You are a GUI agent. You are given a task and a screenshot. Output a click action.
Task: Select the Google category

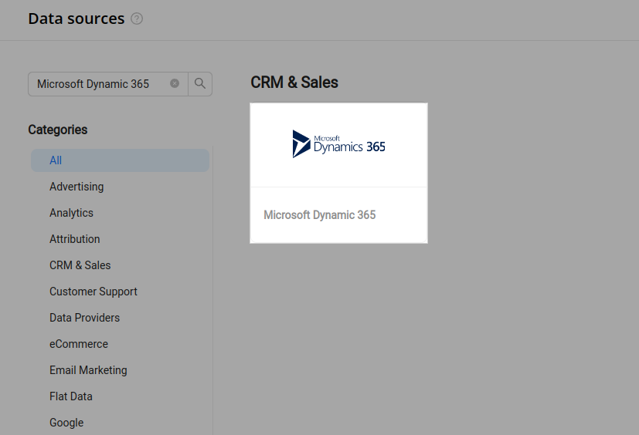(x=66, y=423)
